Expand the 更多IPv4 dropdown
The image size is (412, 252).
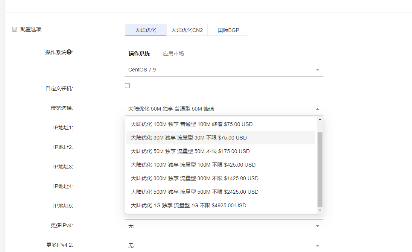(x=223, y=226)
